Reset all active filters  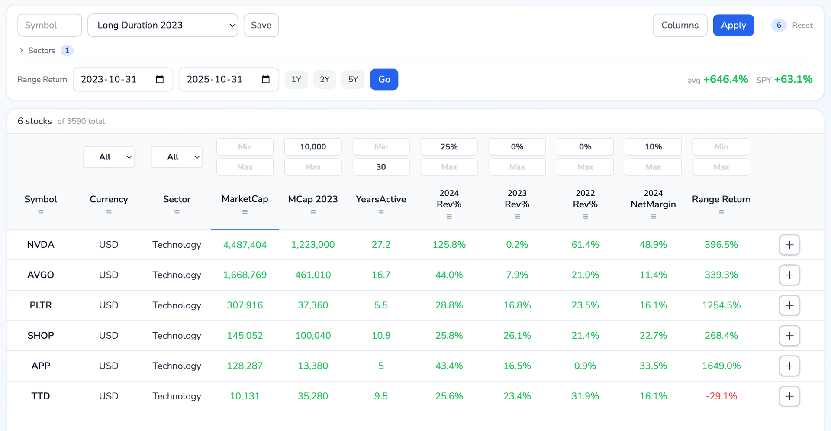802,25
